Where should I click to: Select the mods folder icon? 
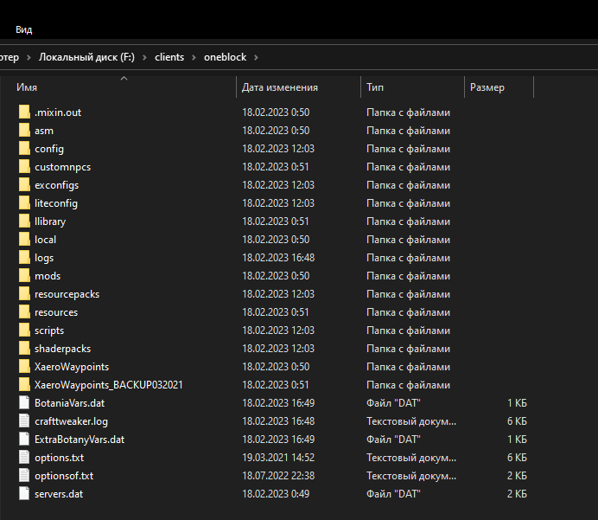click(x=24, y=275)
